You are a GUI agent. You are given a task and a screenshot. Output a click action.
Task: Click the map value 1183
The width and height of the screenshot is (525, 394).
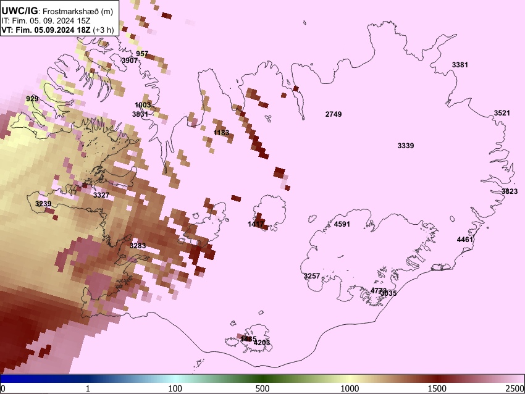(x=221, y=133)
